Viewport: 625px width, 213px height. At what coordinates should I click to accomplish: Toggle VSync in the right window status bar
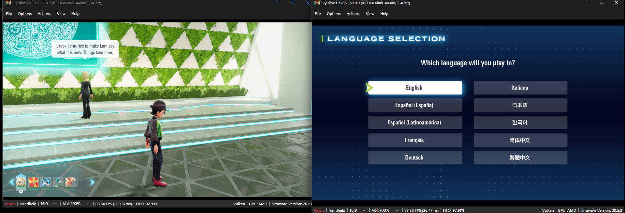319,210
